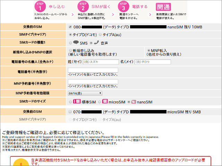Screen dimensions: 222x166
Task: Click the nanoSIM card icon
Action: [134, 102]
